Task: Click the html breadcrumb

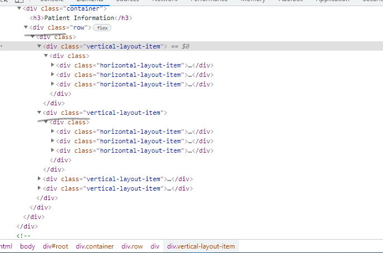Action: [6, 246]
